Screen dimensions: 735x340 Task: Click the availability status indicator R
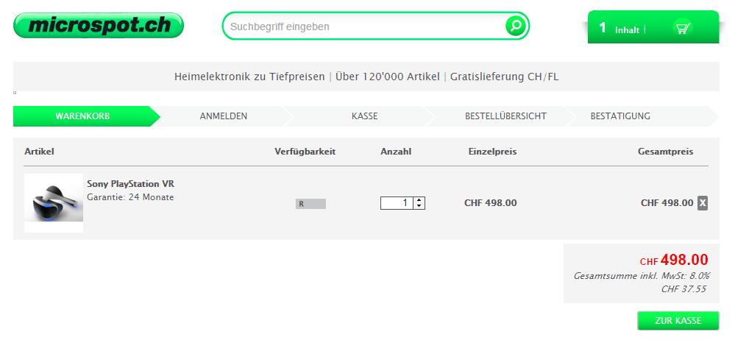click(310, 204)
